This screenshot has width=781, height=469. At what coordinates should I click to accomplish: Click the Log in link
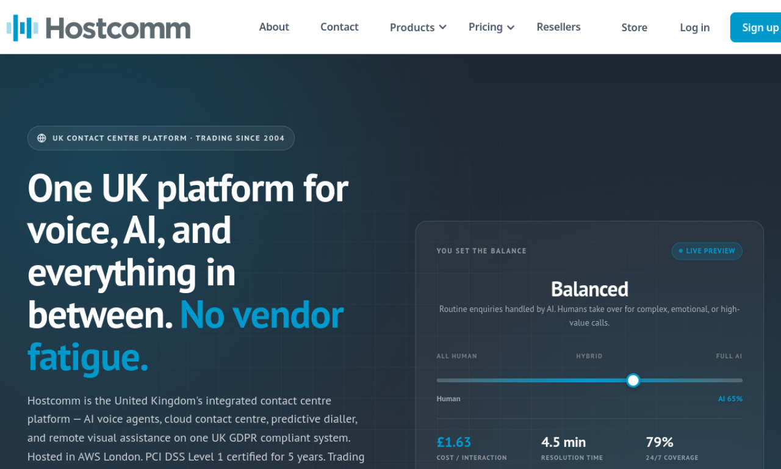tap(694, 27)
